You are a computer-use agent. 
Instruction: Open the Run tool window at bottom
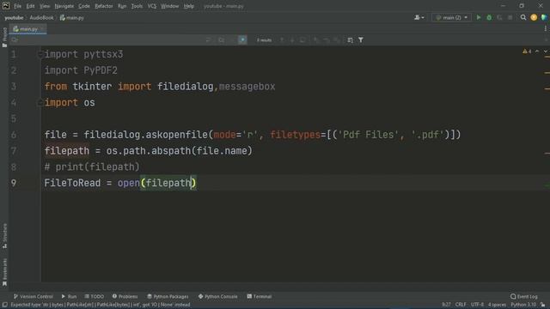click(x=69, y=296)
